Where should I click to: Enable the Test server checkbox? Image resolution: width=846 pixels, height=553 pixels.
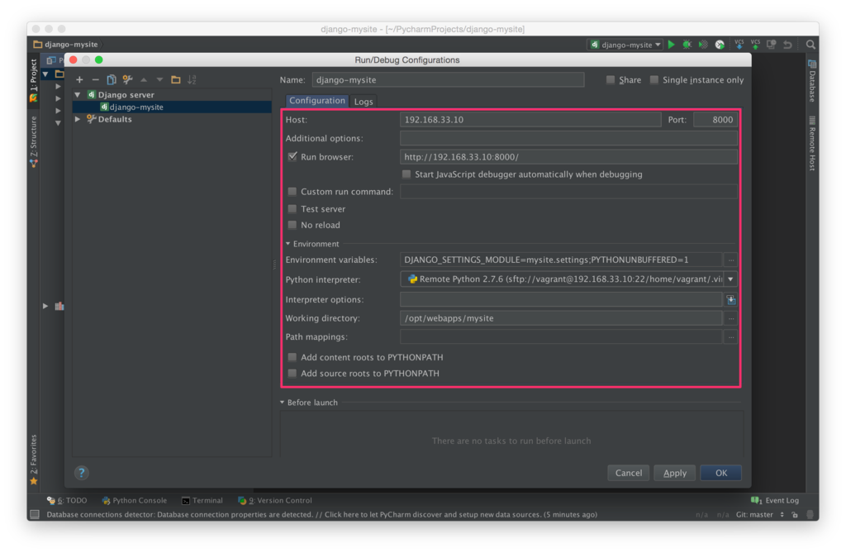tap(292, 208)
